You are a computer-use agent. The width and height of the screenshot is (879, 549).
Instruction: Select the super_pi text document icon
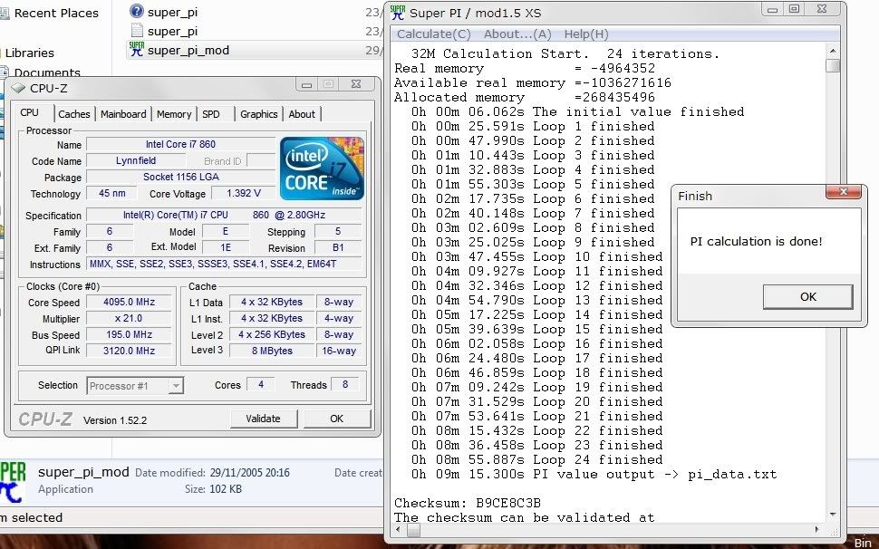[137, 30]
